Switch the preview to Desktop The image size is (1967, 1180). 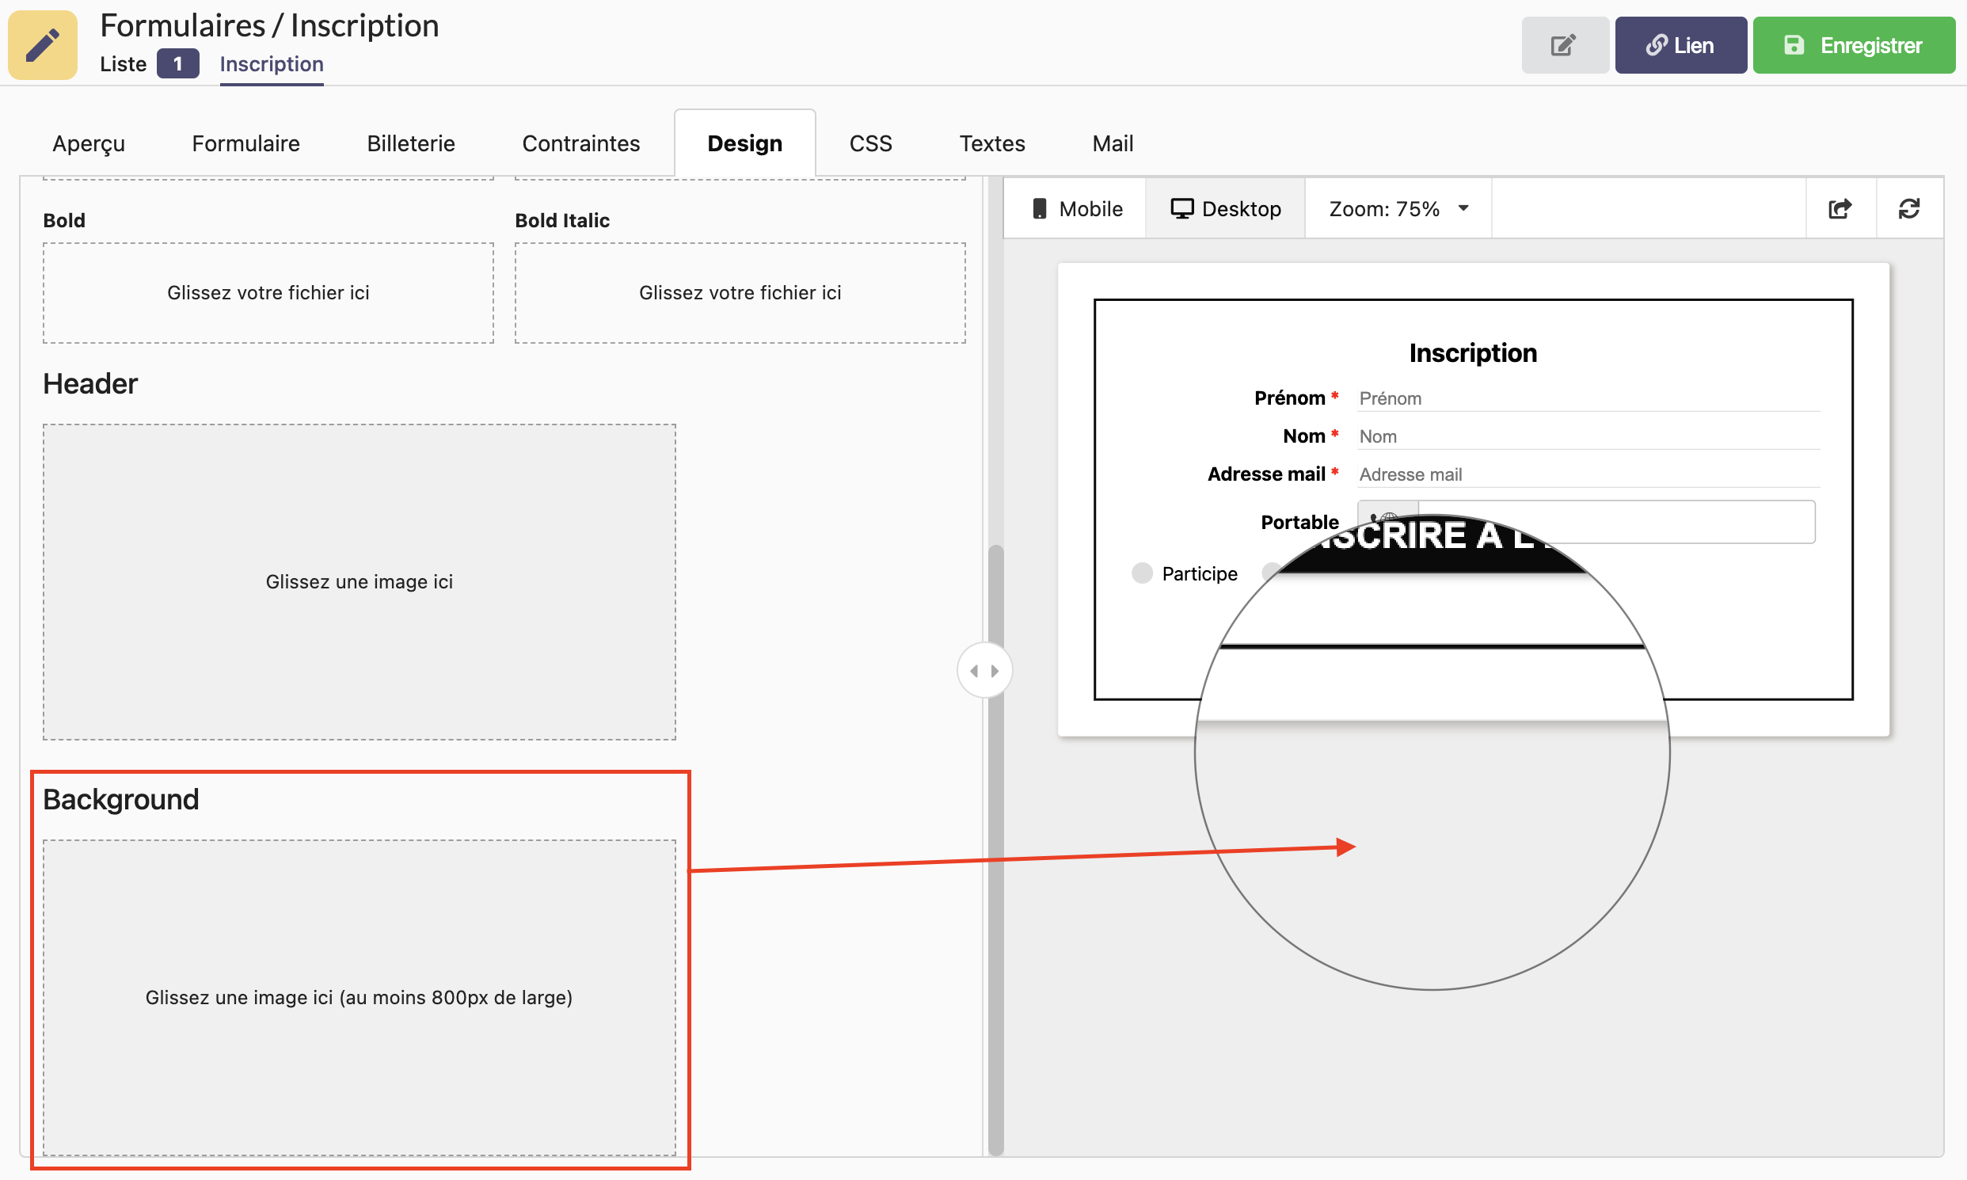[1225, 209]
